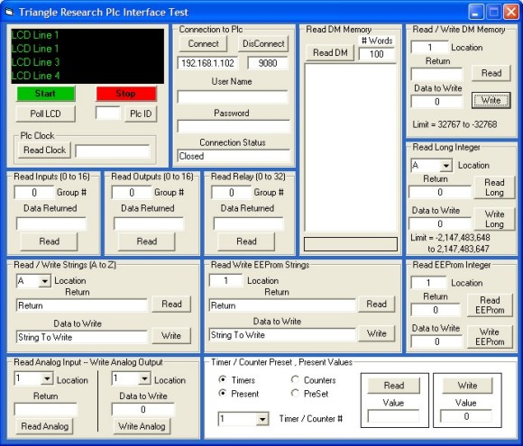Click the Read Clock button
The image size is (523, 446).
pyautogui.click(x=45, y=150)
